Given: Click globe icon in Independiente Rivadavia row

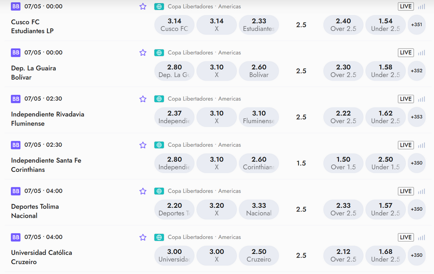Looking at the screenshot, I should pyautogui.click(x=159, y=99).
